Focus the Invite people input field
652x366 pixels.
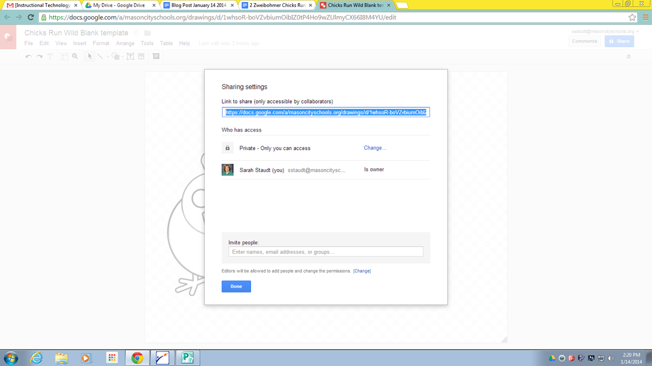pyautogui.click(x=326, y=252)
